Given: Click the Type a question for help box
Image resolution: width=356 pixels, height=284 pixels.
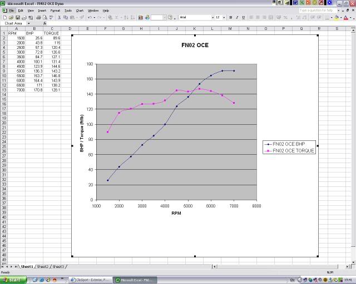Looking at the screenshot, I should tap(319, 10).
